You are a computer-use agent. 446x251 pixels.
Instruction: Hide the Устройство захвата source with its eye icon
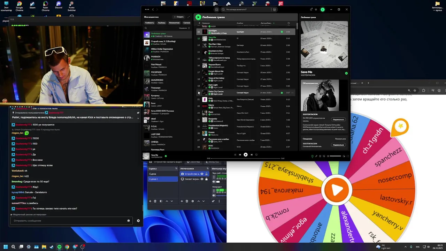pyautogui.click(x=202, y=174)
